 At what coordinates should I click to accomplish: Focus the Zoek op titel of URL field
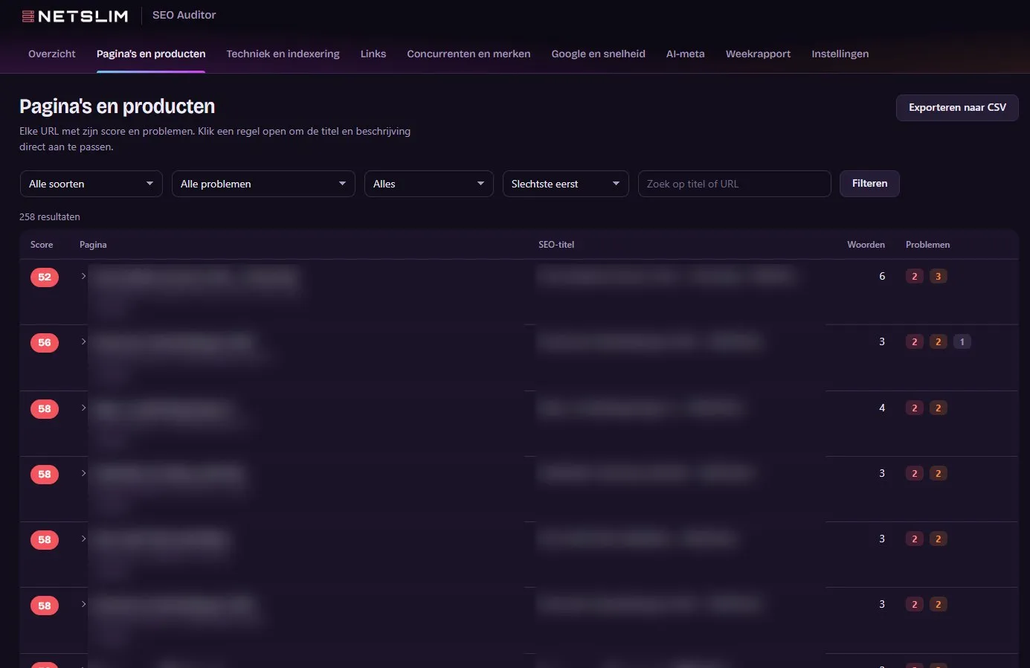click(x=734, y=184)
